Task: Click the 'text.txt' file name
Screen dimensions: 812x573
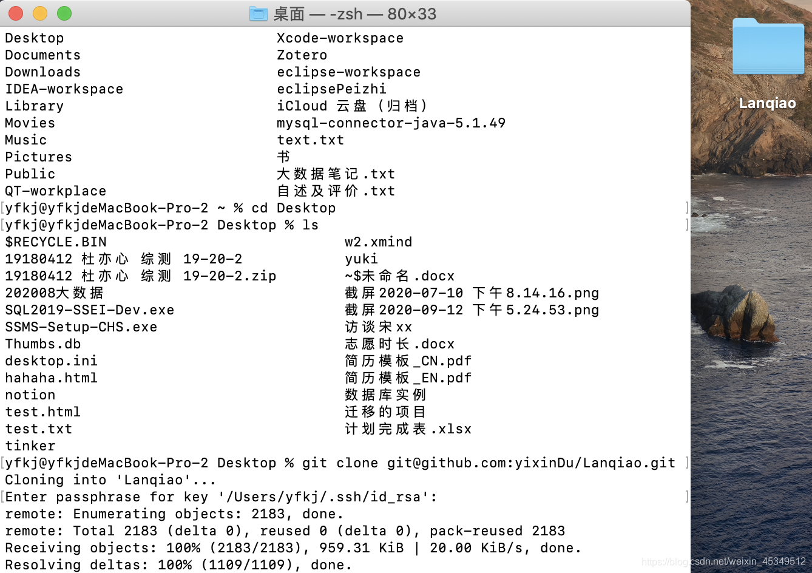Action: pyautogui.click(x=310, y=140)
